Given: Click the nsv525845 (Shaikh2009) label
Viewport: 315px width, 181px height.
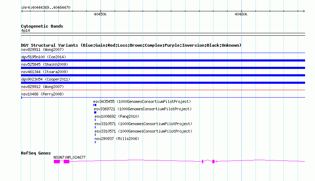Looking at the screenshot, I should (45, 64).
